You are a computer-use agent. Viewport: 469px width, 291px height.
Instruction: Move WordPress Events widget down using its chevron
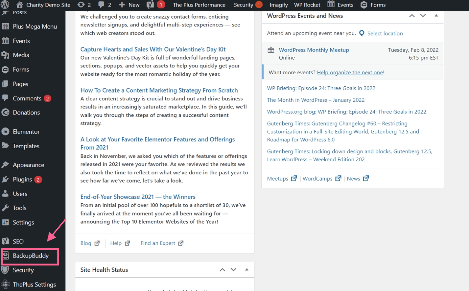tap(423, 16)
